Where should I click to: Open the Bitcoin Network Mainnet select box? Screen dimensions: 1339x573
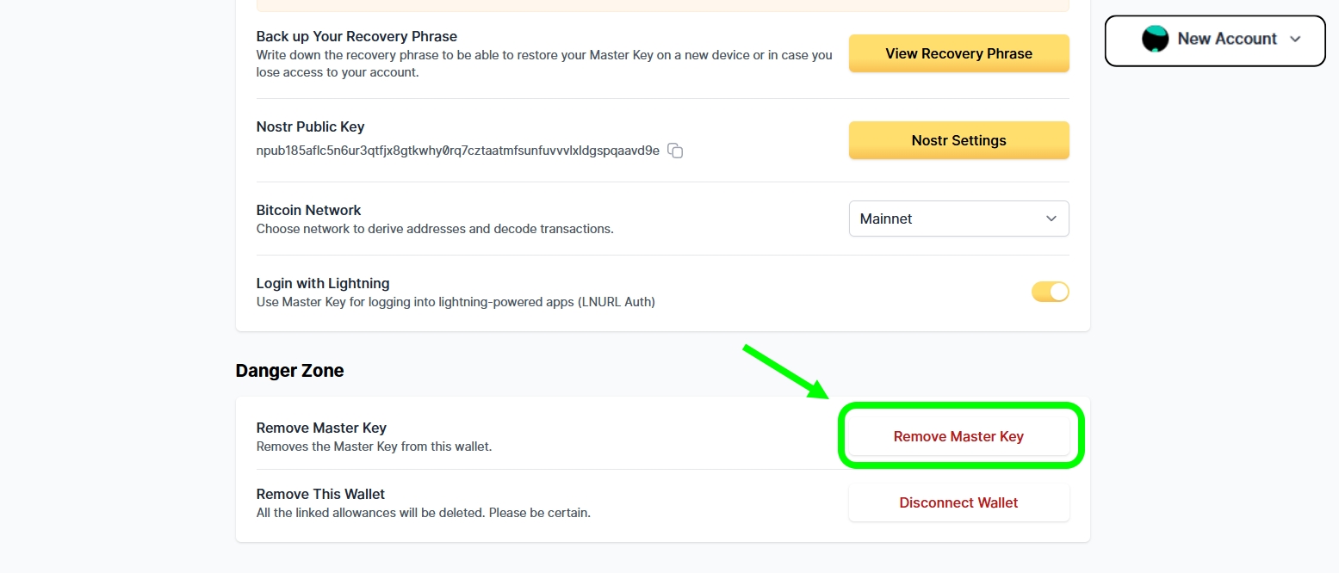point(958,219)
